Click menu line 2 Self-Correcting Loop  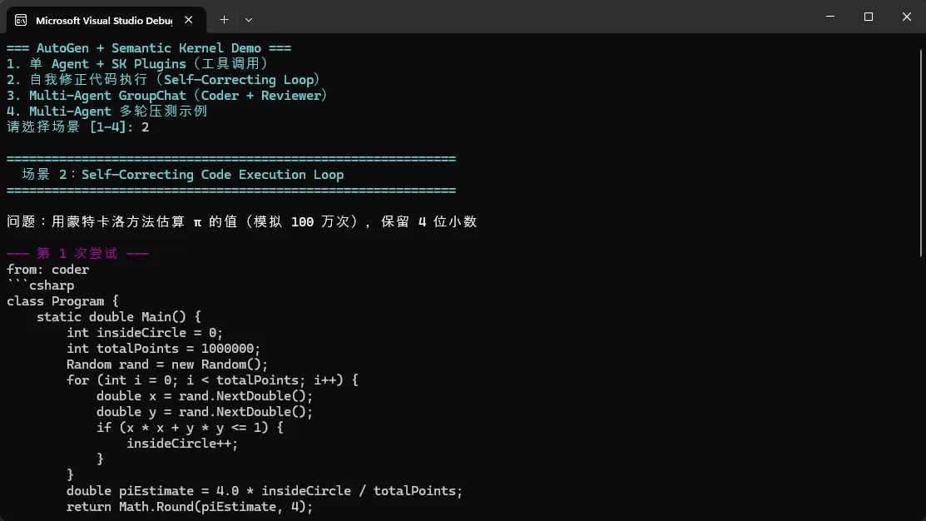click(x=164, y=80)
